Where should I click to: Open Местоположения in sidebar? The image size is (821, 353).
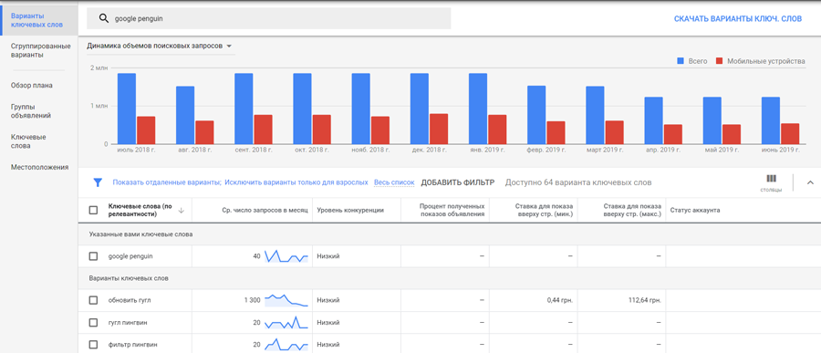click(40, 167)
